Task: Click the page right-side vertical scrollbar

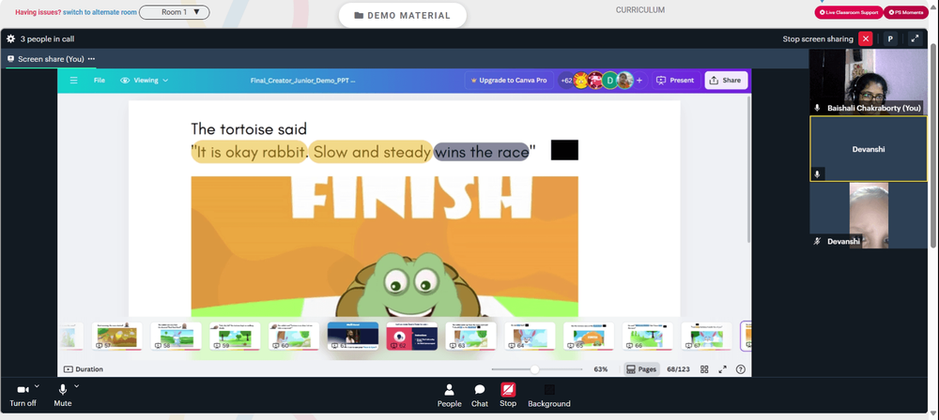Action: 934,144
